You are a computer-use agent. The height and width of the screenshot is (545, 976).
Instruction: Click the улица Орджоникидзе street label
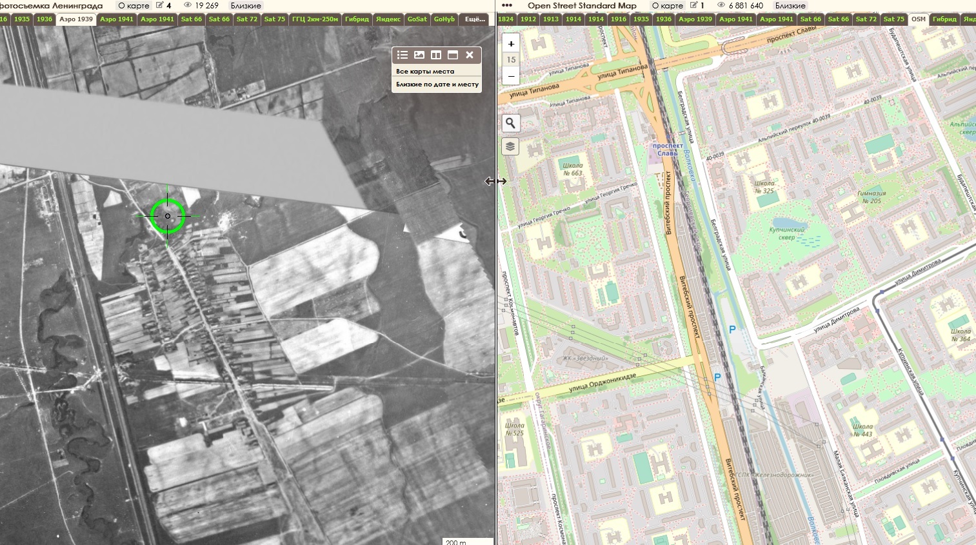(x=603, y=382)
